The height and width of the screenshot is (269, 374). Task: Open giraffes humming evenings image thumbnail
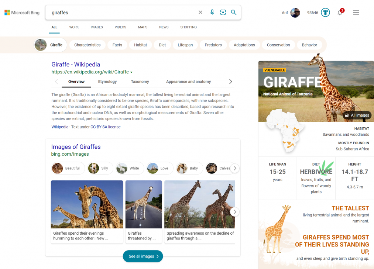[87, 204]
